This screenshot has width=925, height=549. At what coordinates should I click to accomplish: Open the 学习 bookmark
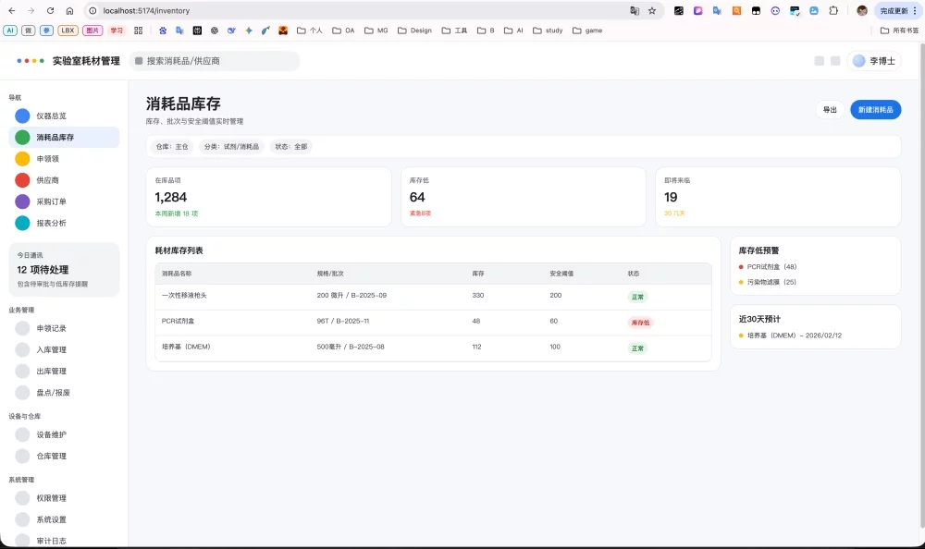(117, 30)
